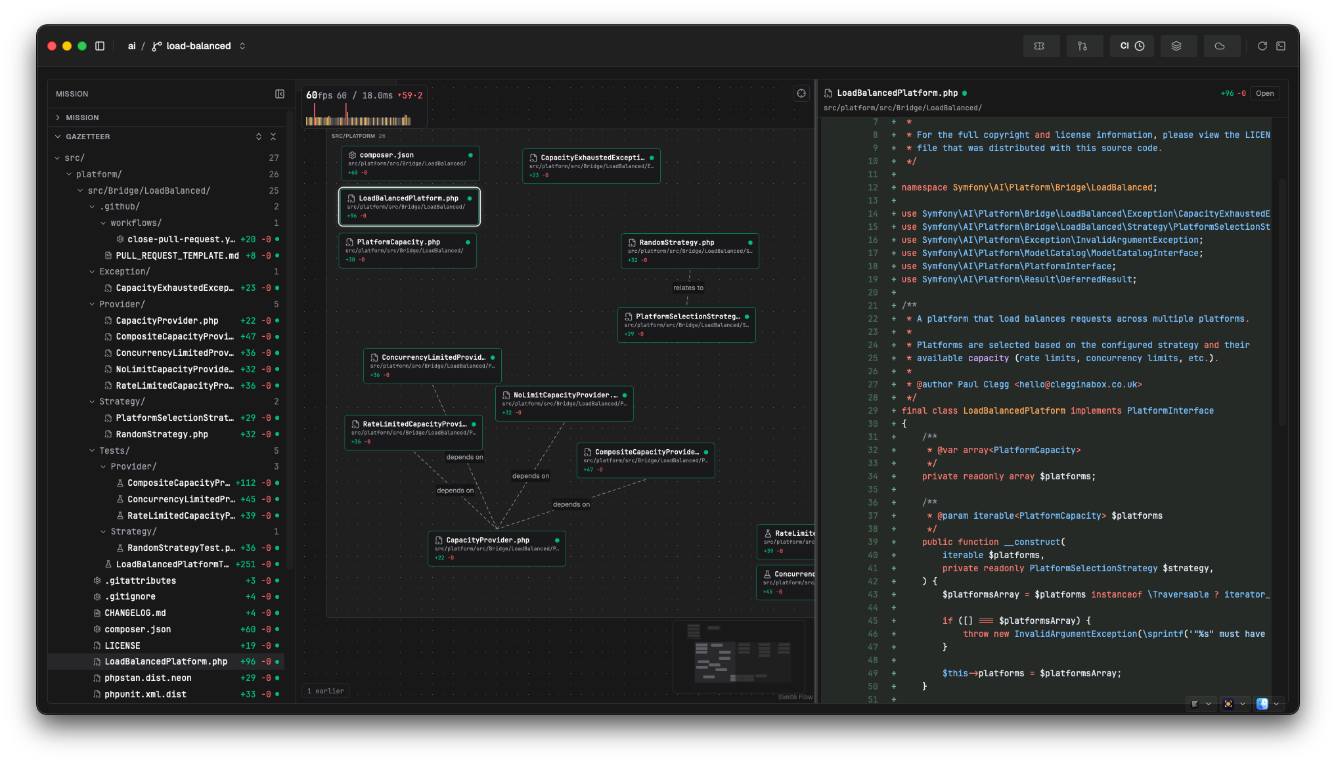Viewport: 1336px width, 763px height.
Task: Open LICENSE in file tree
Action: 167,645
